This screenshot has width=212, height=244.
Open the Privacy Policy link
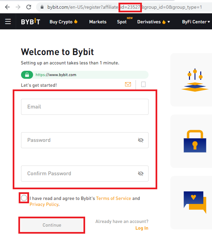(x=44, y=204)
